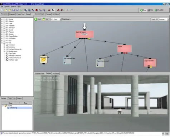The width and height of the screenshot is (170, 137).
Task: Open the Options menu
Action: (x=7, y=6)
